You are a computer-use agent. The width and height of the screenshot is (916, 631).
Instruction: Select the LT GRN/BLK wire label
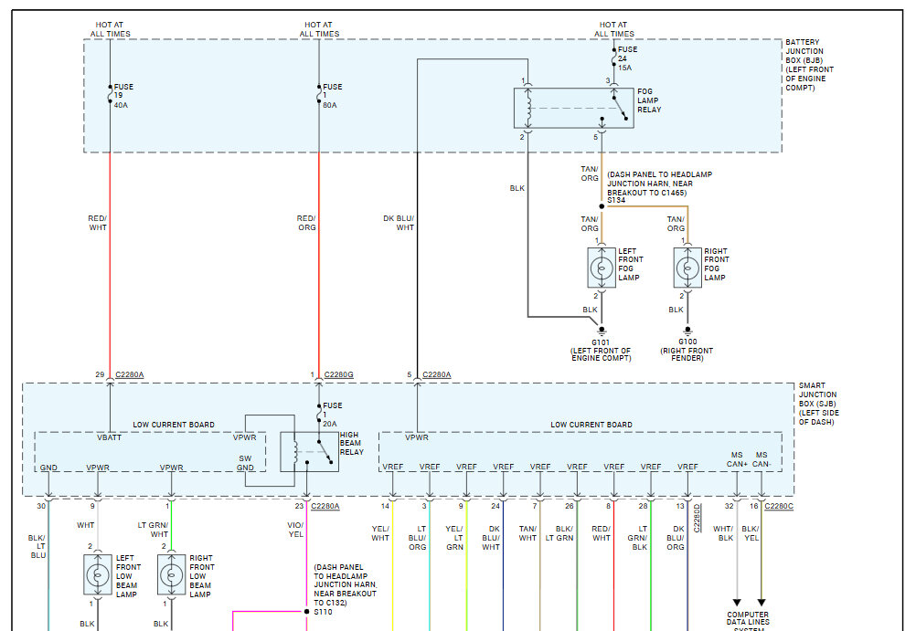click(638, 538)
